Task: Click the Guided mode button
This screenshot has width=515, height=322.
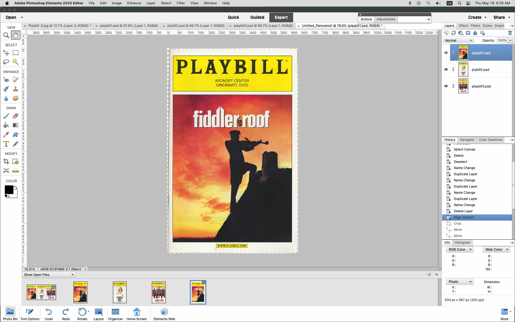Action: 257,17
